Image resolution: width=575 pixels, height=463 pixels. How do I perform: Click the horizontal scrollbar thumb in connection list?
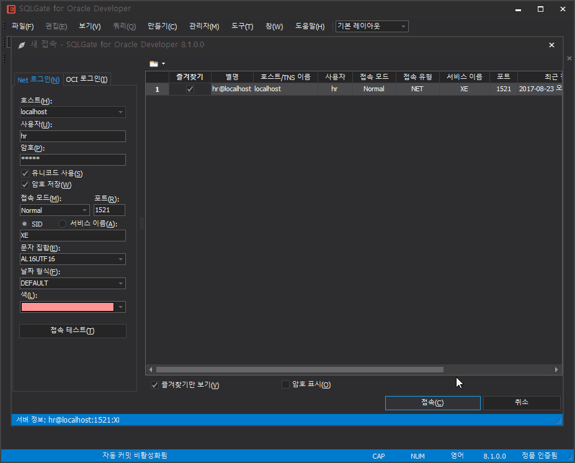pyautogui.click(x=300, y=370)
